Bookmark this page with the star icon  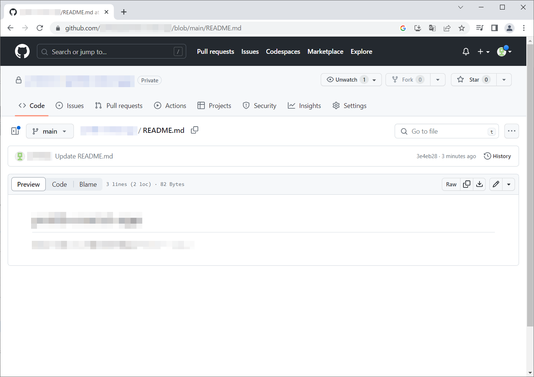pyautogui.click(x=462, y=28)
